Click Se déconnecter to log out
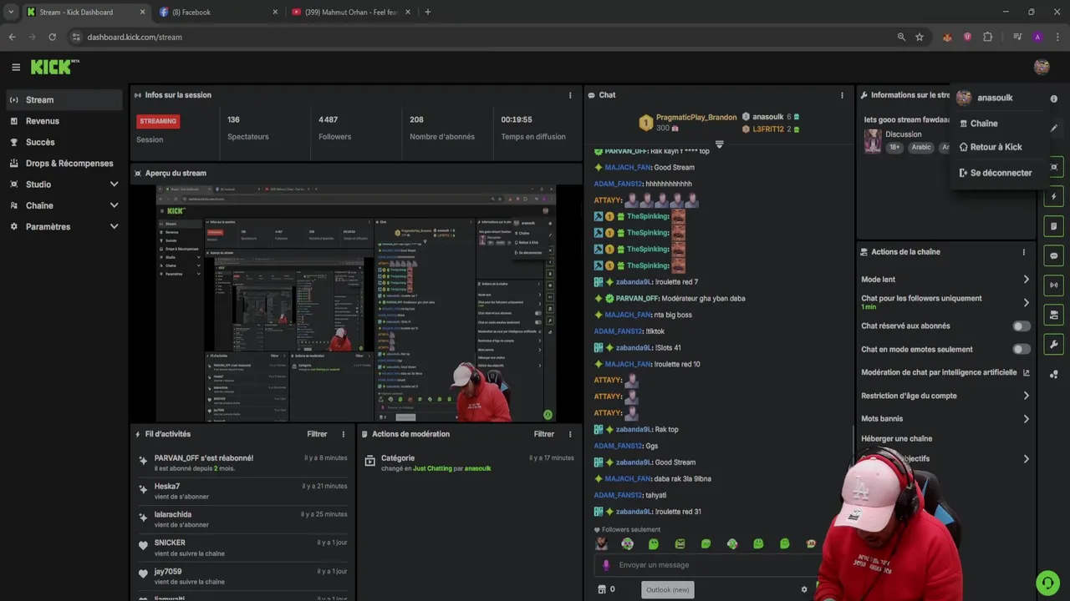This screenshot has width=1070, height=601. point(1001,173)
